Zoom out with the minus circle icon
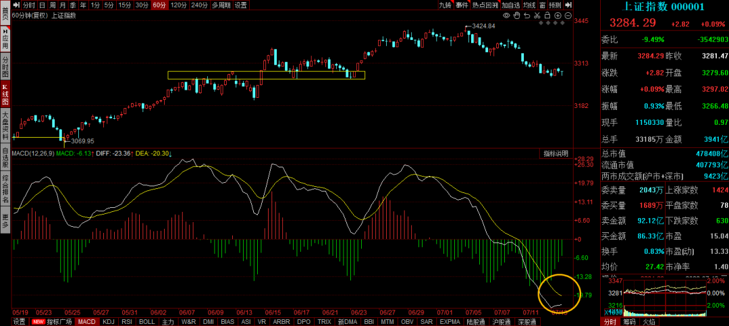 568,14
